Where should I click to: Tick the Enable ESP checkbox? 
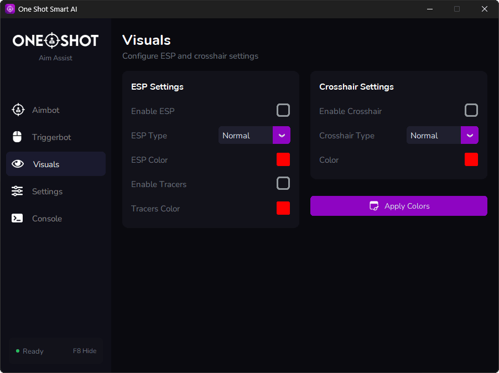pos(283,111)
